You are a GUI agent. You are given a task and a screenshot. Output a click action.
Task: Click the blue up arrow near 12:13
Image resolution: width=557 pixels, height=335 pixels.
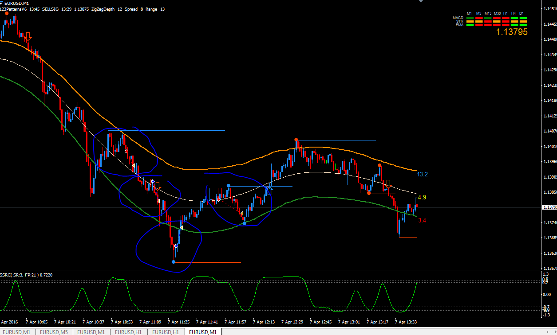click(x=270, y=190)
